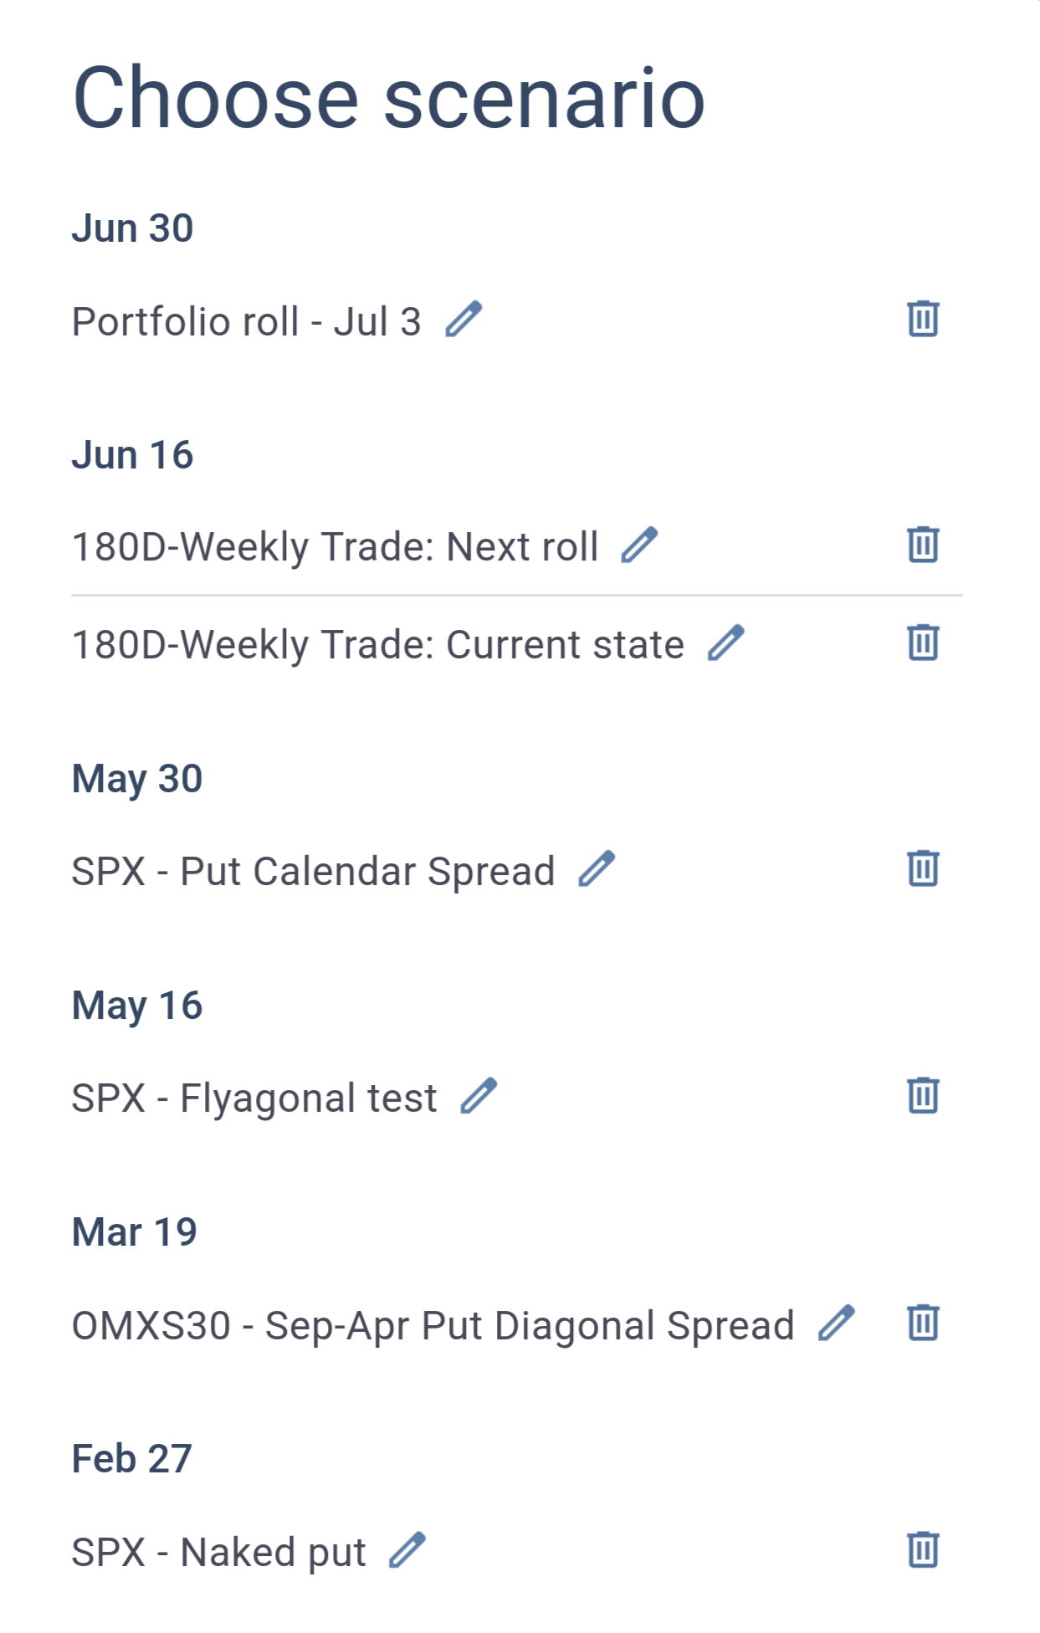This screenshot has height=1633, width=1040.
Task: Click the pencil next to SPX - Naked put
Action: (407, 1551)
